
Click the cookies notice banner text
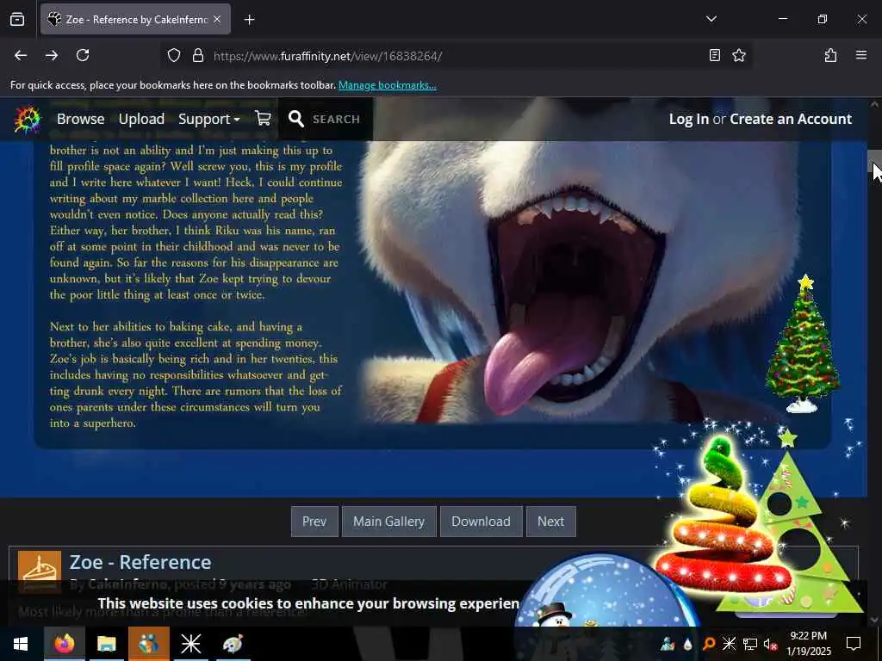pos(308,603)
